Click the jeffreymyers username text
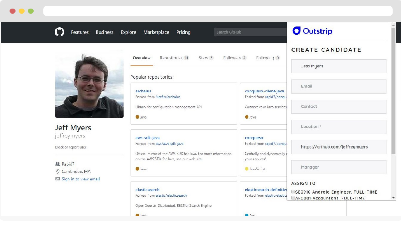 coord(70,136)
